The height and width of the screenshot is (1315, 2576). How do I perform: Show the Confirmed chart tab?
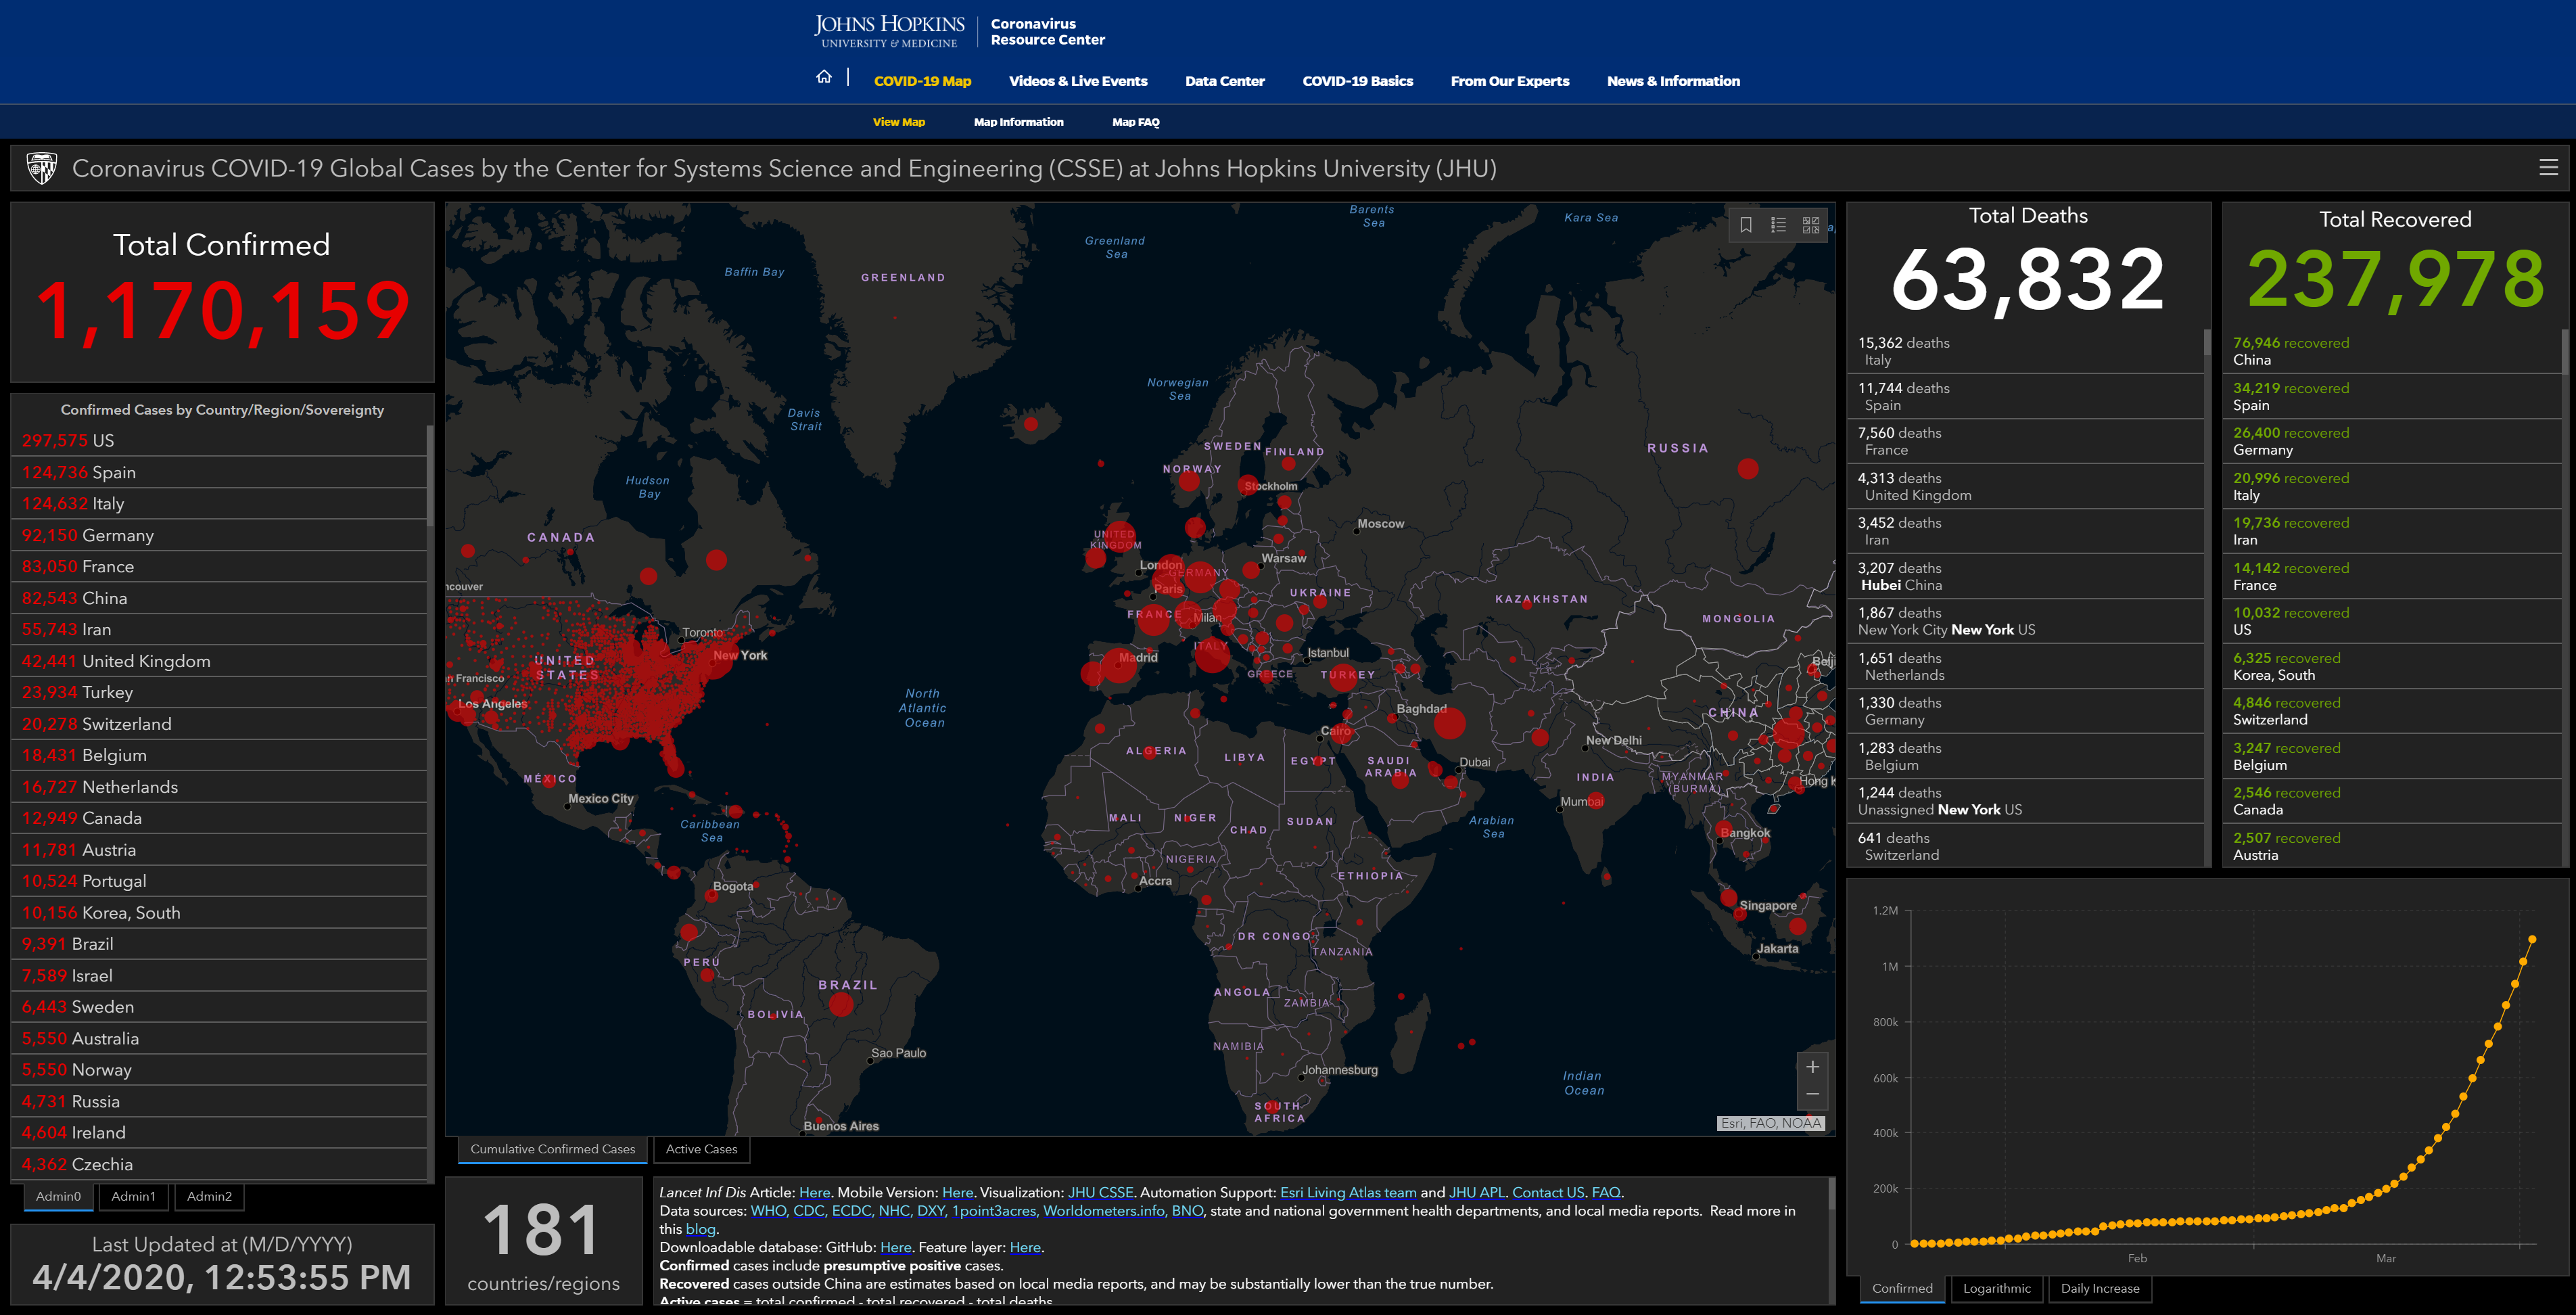(1902, 1289)
